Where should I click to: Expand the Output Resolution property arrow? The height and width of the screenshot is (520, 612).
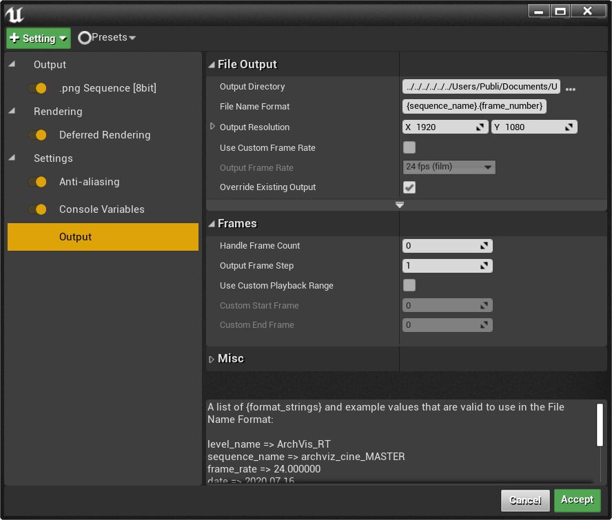[x=212, y=127]
